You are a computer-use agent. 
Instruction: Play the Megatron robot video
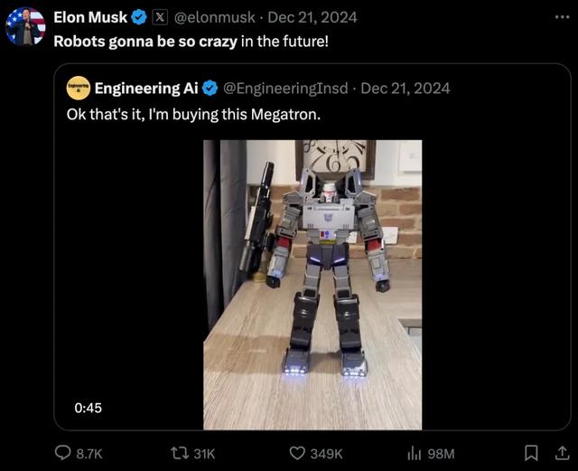tap(312, 284)
